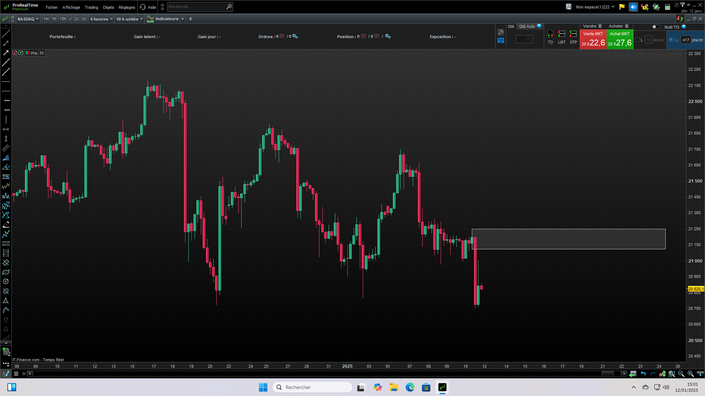Click the yellow flag icon
The width and height of the screenshot is (705, 396).
coord(622,7)
